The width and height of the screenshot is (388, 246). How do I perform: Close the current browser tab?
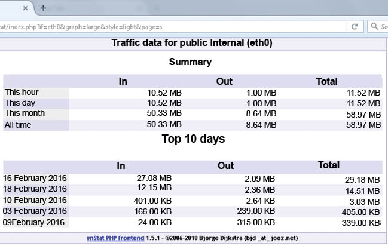(x=25, y=8)
